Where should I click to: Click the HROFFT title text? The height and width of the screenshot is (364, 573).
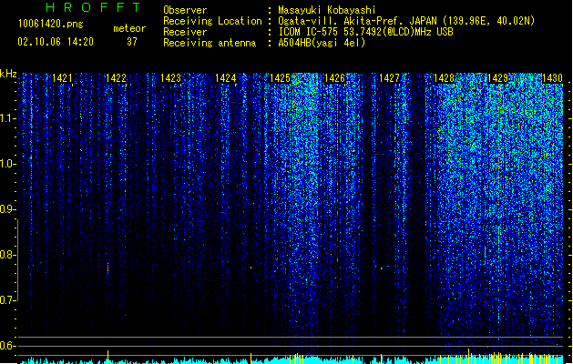(x=93, y=7)
